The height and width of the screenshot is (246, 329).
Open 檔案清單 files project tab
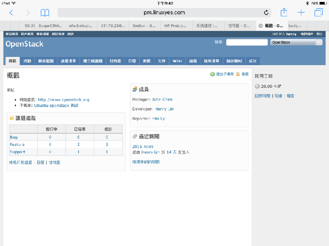212,61
